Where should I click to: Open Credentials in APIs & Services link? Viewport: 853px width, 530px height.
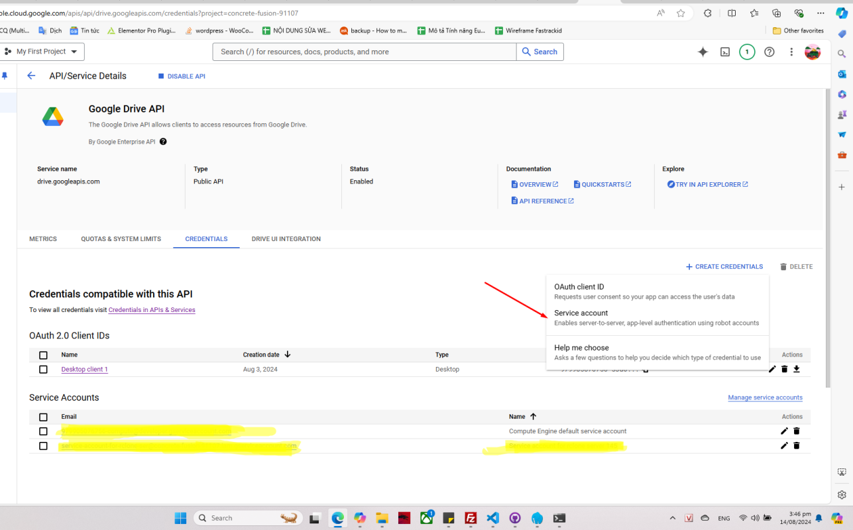(x=152, y=309)
